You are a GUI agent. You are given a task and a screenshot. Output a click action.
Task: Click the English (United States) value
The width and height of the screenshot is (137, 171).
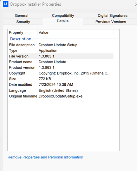click(x=58, y=90)
